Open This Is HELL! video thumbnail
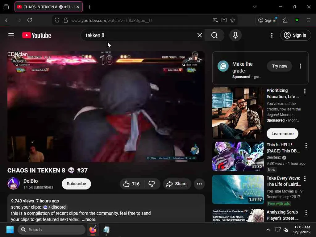 click(238, 156)
